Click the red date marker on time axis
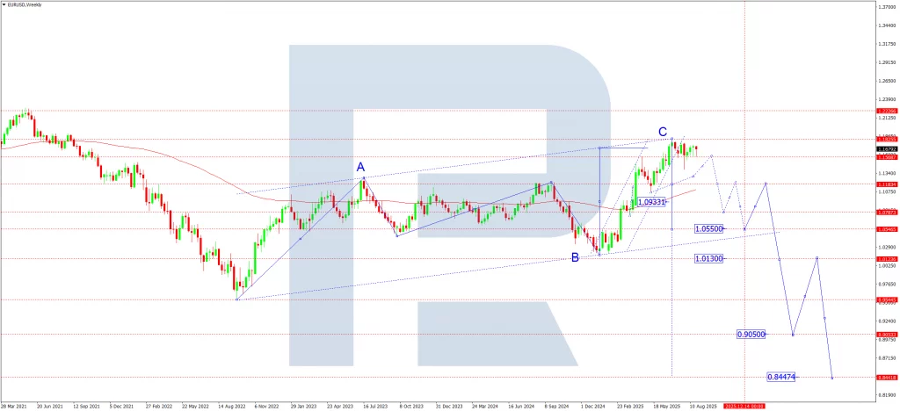900x411 pixels. [x=744, y=406]
